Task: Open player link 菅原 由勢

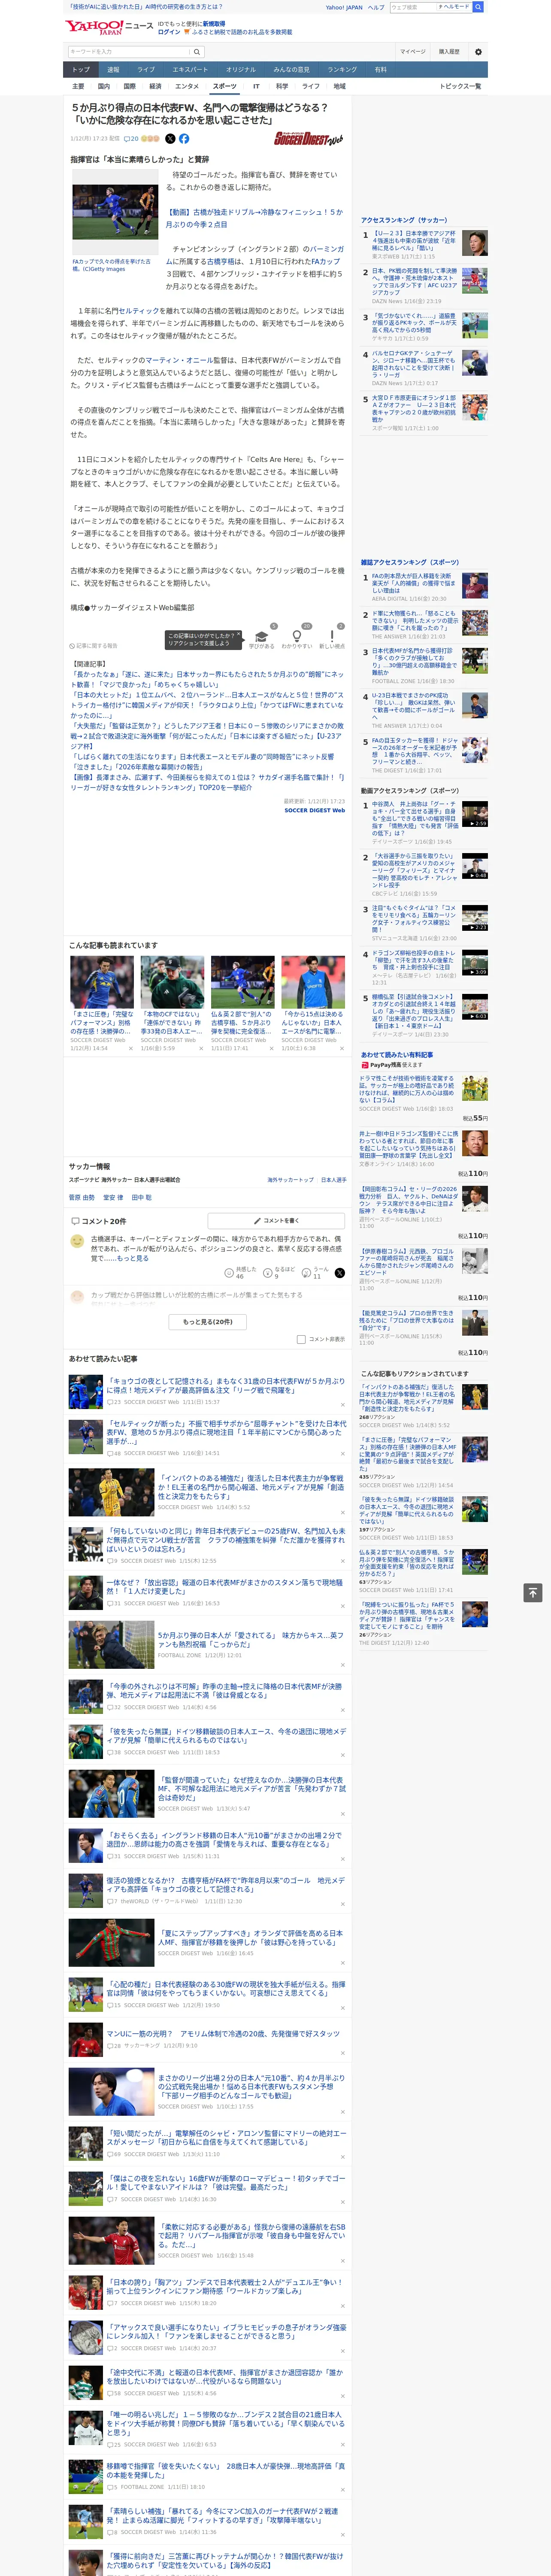Action: click(x=81, y=1197)
